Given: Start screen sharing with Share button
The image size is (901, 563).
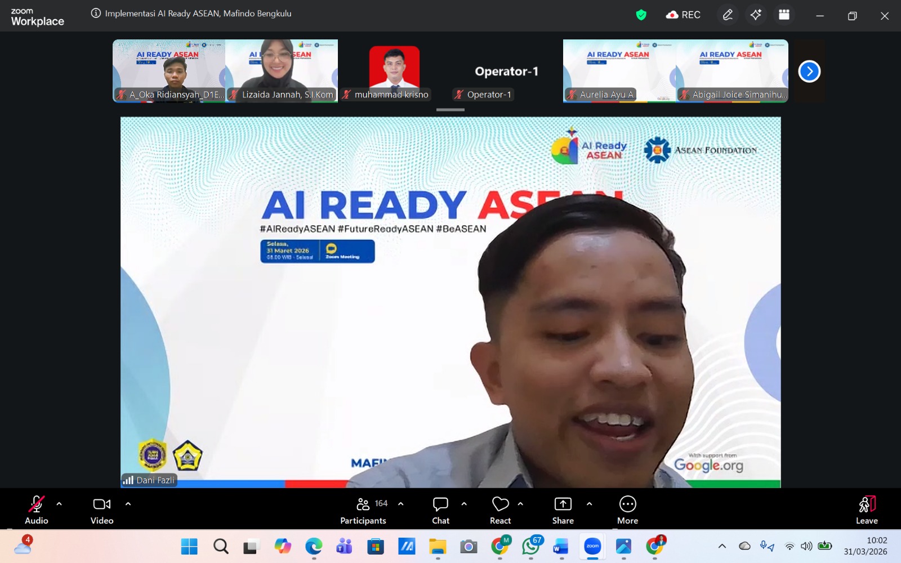Looking at the screenshot, I should pyautogui.click(x=563, y=510).
